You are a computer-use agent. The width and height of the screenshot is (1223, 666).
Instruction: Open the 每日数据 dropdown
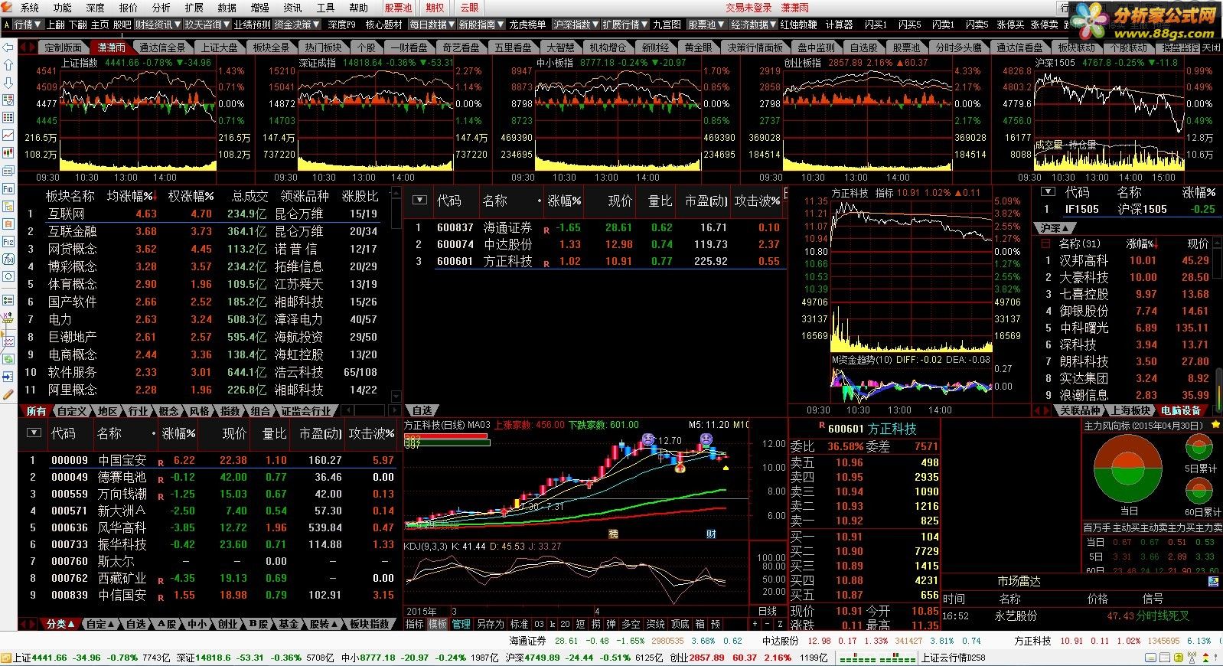click(x=432, y=24)
